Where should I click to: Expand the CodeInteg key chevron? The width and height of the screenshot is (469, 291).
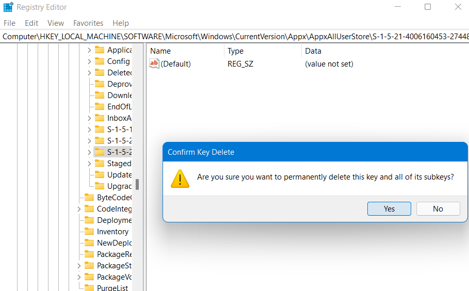click(x=79, y=209)
